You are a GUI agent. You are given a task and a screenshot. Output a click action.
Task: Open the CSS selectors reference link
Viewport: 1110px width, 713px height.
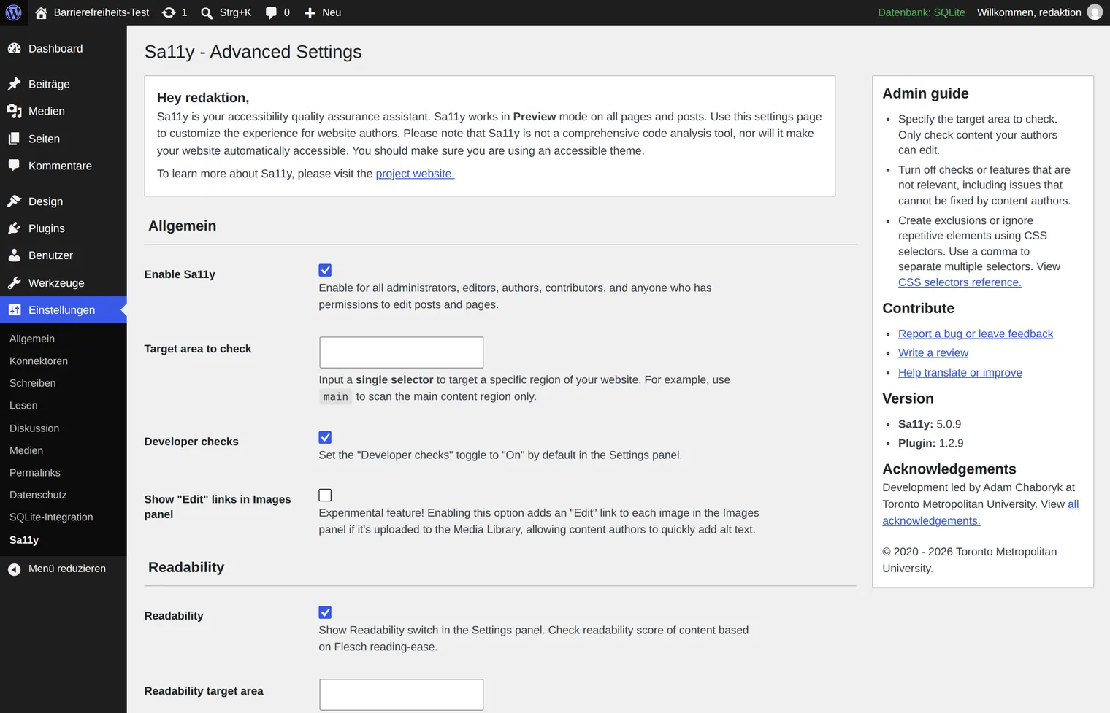(960, 282)
